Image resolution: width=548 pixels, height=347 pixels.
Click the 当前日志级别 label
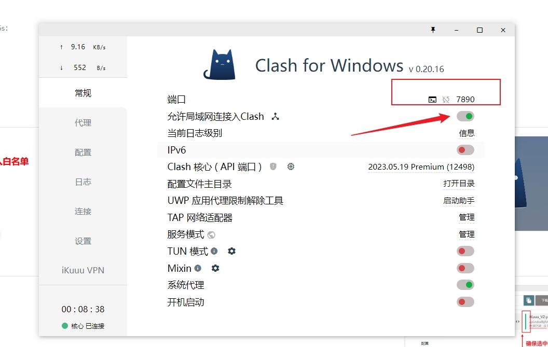(195, 133)
